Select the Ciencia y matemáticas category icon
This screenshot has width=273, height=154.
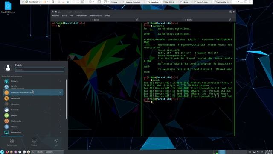tap(6, 92)
